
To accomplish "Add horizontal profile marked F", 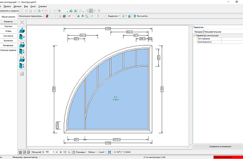I will pos(22,59).
